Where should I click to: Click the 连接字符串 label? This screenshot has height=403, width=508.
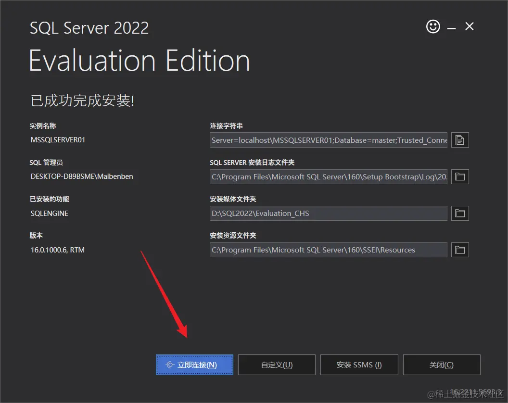226,126
